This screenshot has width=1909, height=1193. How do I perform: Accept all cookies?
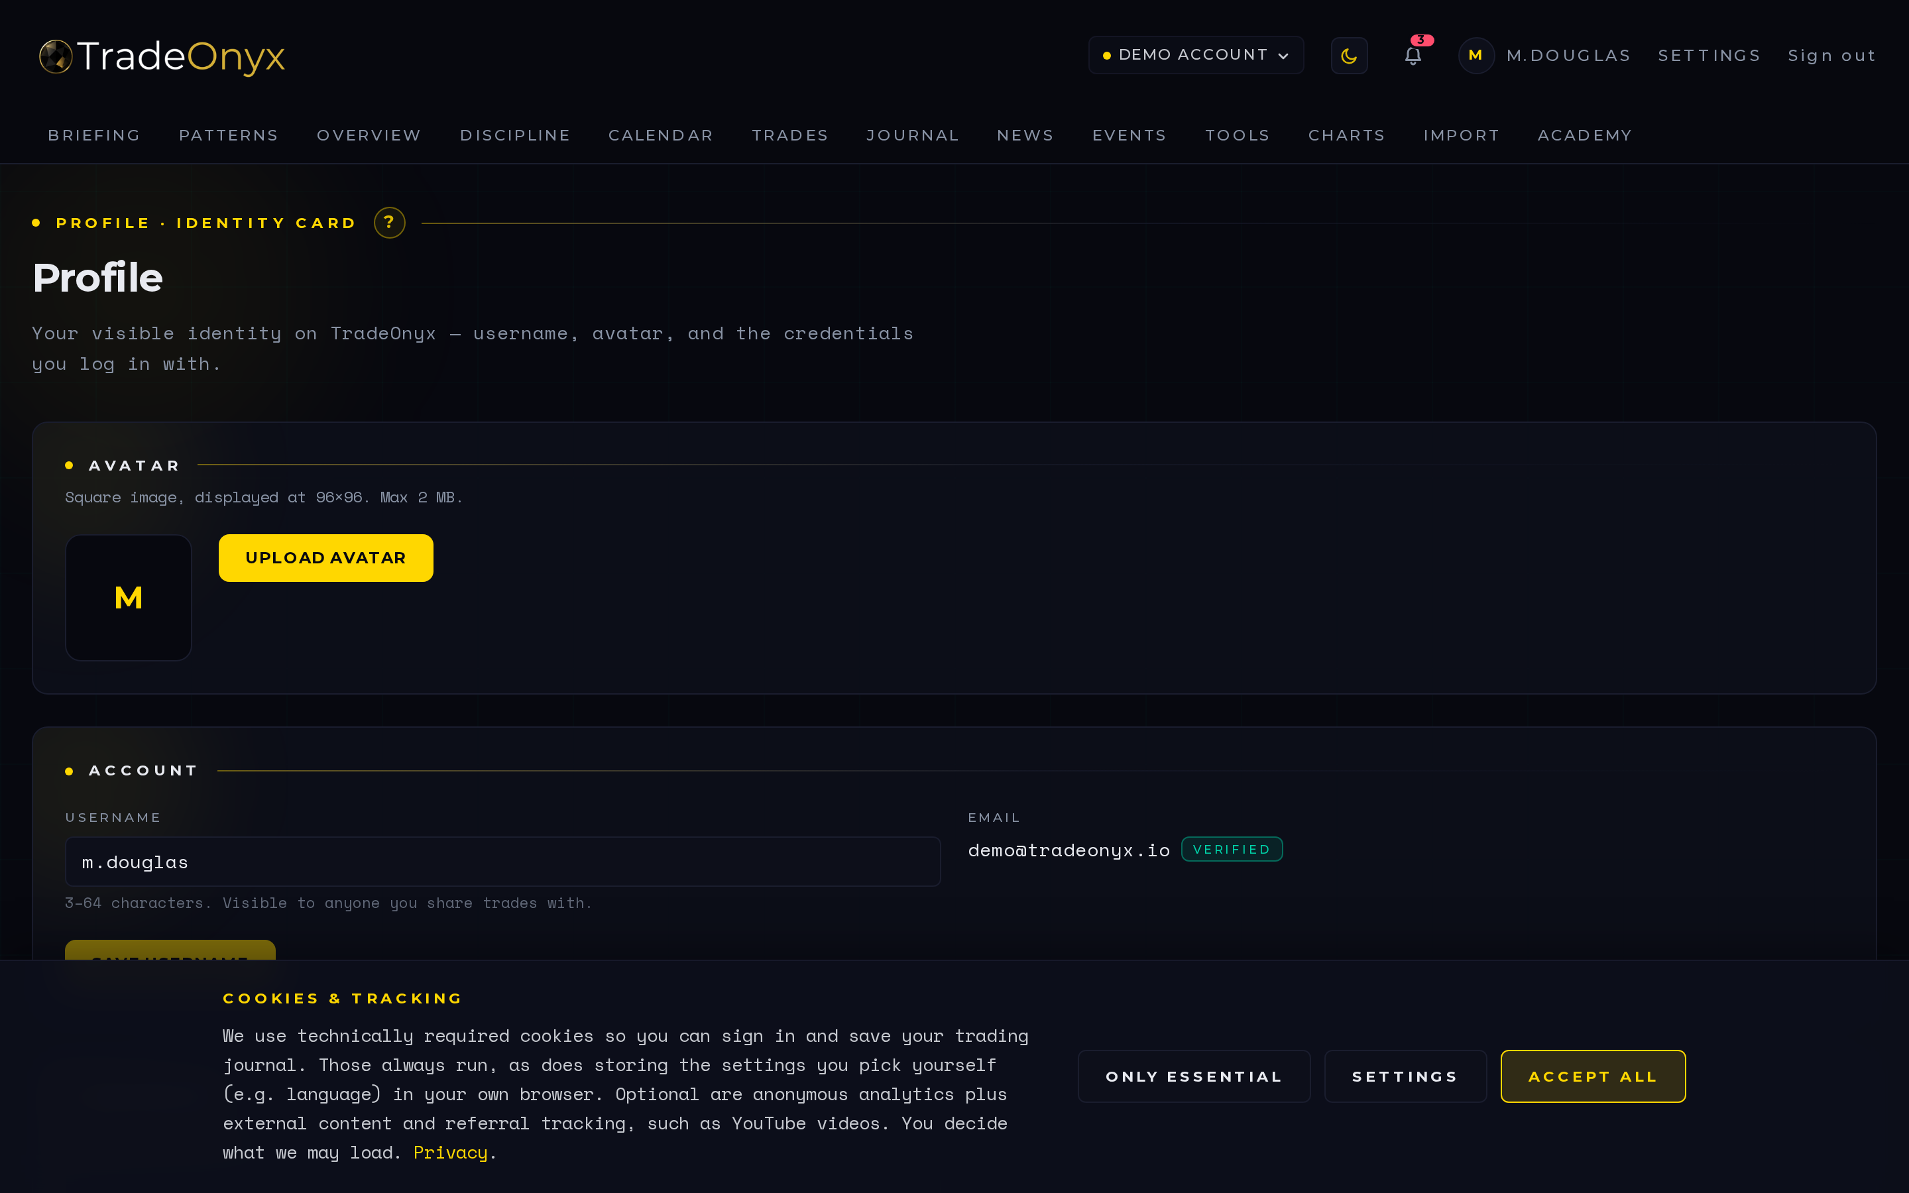[1593, 1076]
